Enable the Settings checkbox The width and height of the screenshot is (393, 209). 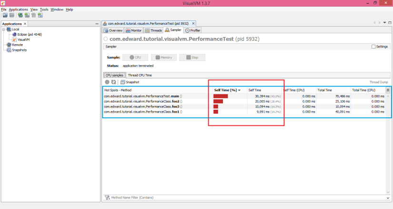coord(373,47)
